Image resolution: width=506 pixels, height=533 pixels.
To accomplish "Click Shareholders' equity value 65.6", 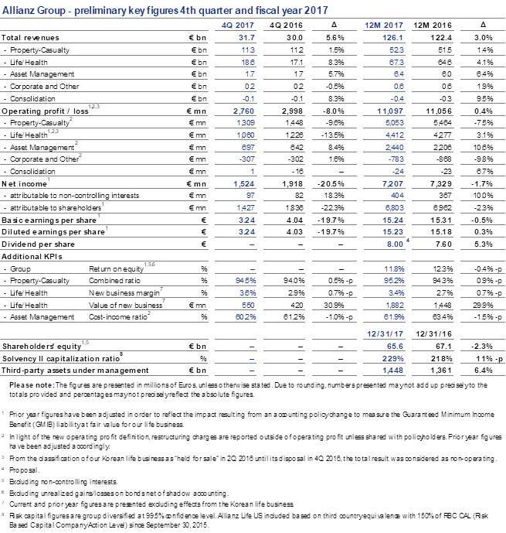I will 395,347.
